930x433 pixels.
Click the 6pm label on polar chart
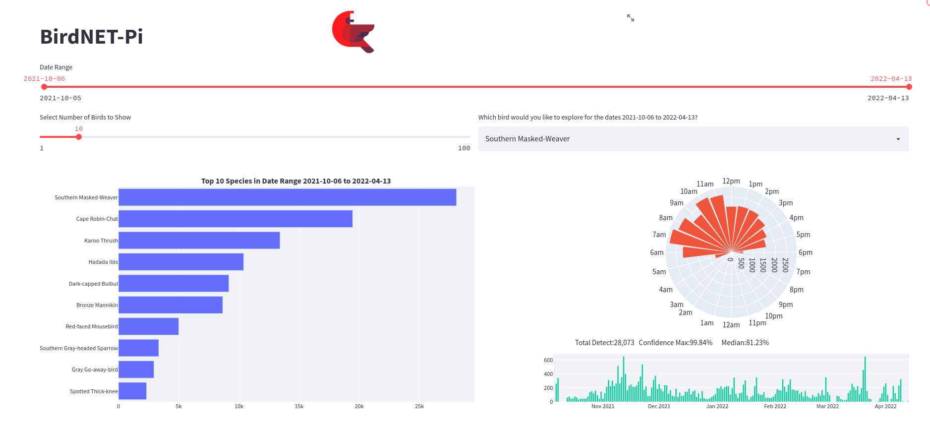click(x=805, y=252)
